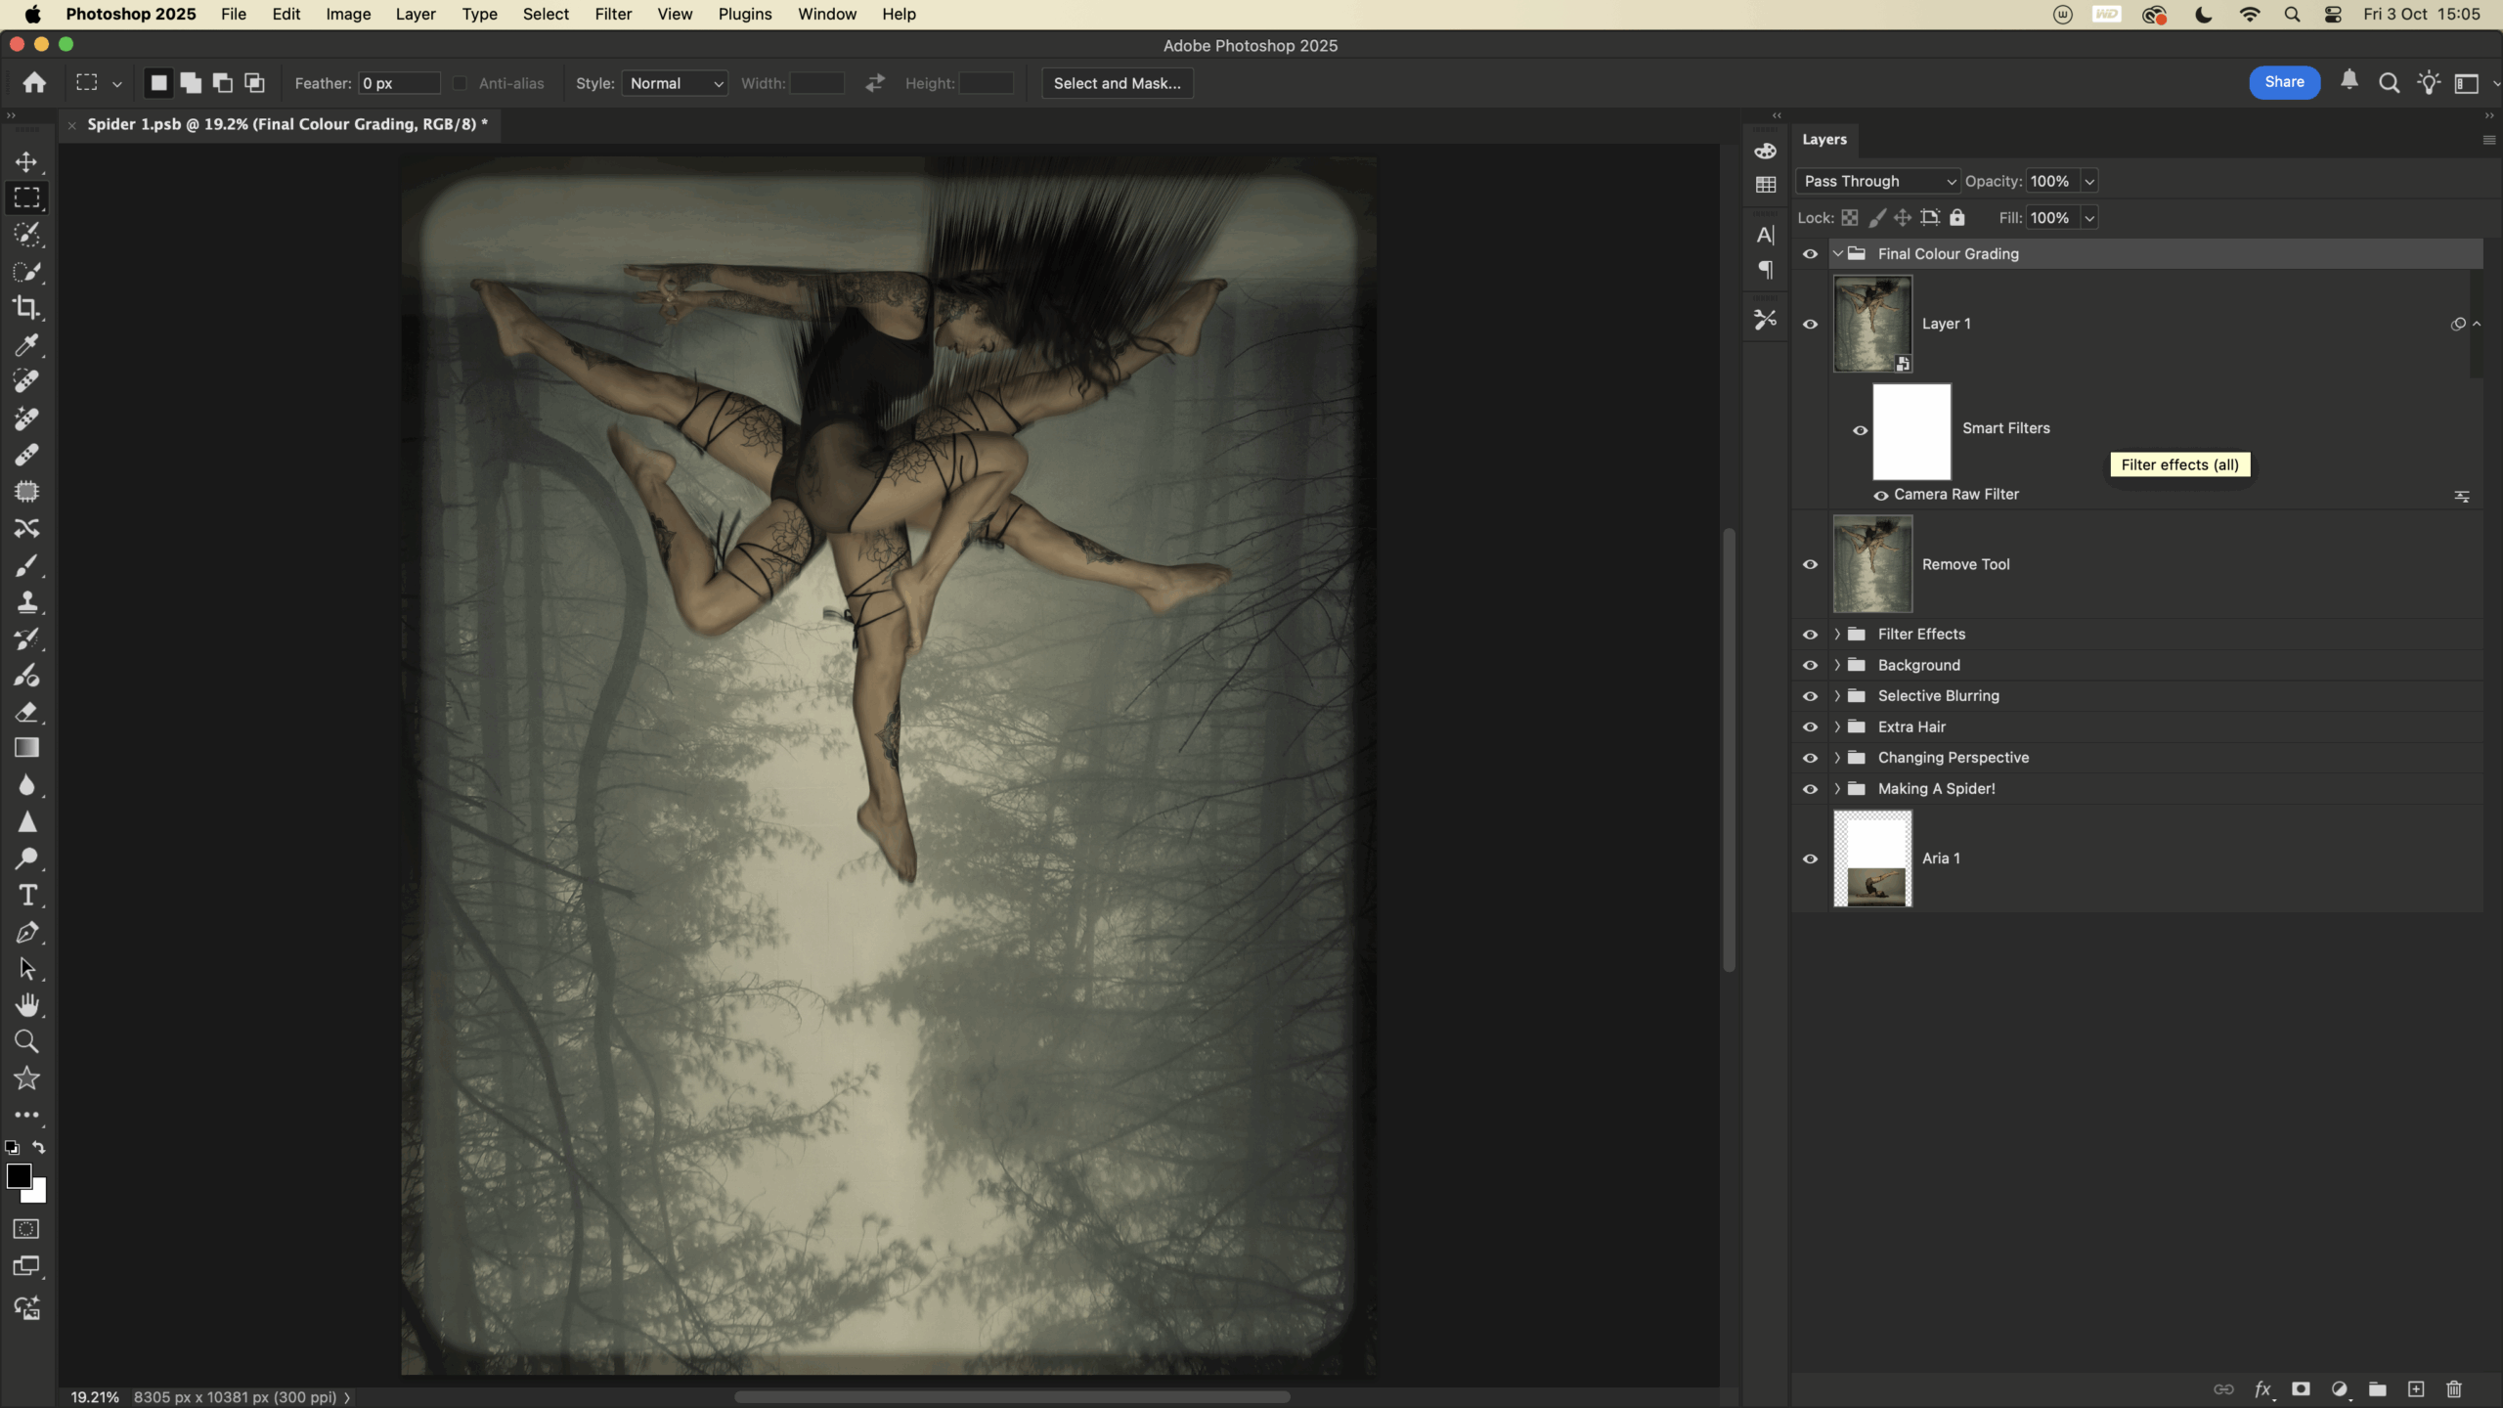Hide the Remove Tool layer
This screenshot has width=2503, height=1408.
coord(1810,564)
